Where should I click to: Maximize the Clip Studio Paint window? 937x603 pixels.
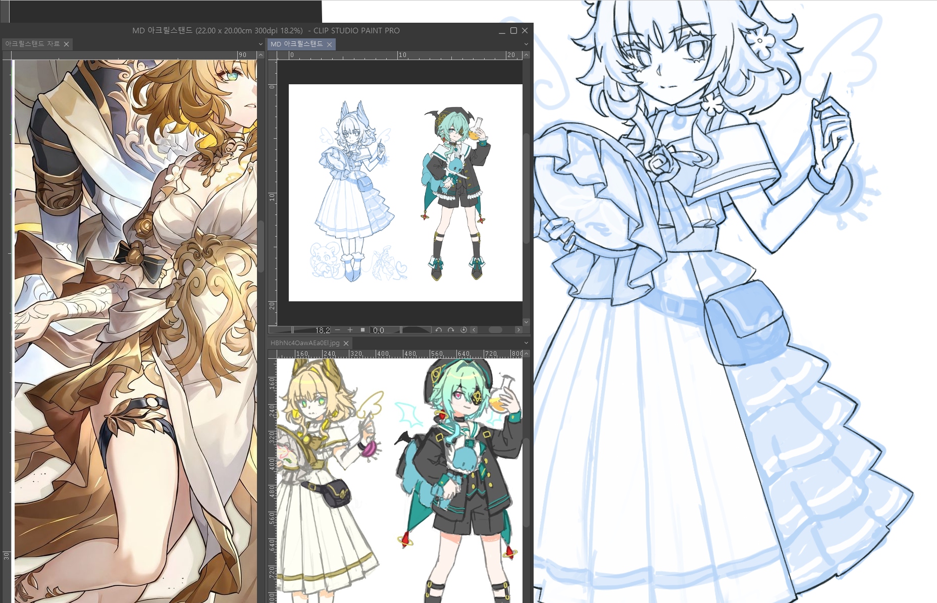click(x=513, y=31)
